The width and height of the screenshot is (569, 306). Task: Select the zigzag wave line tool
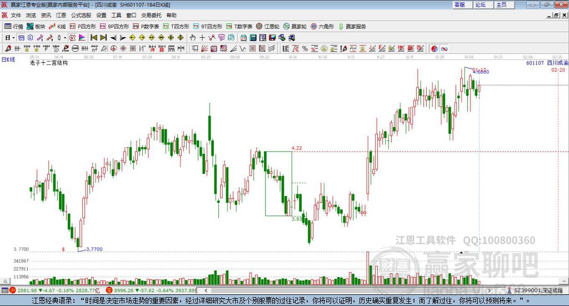click(242, 48)
